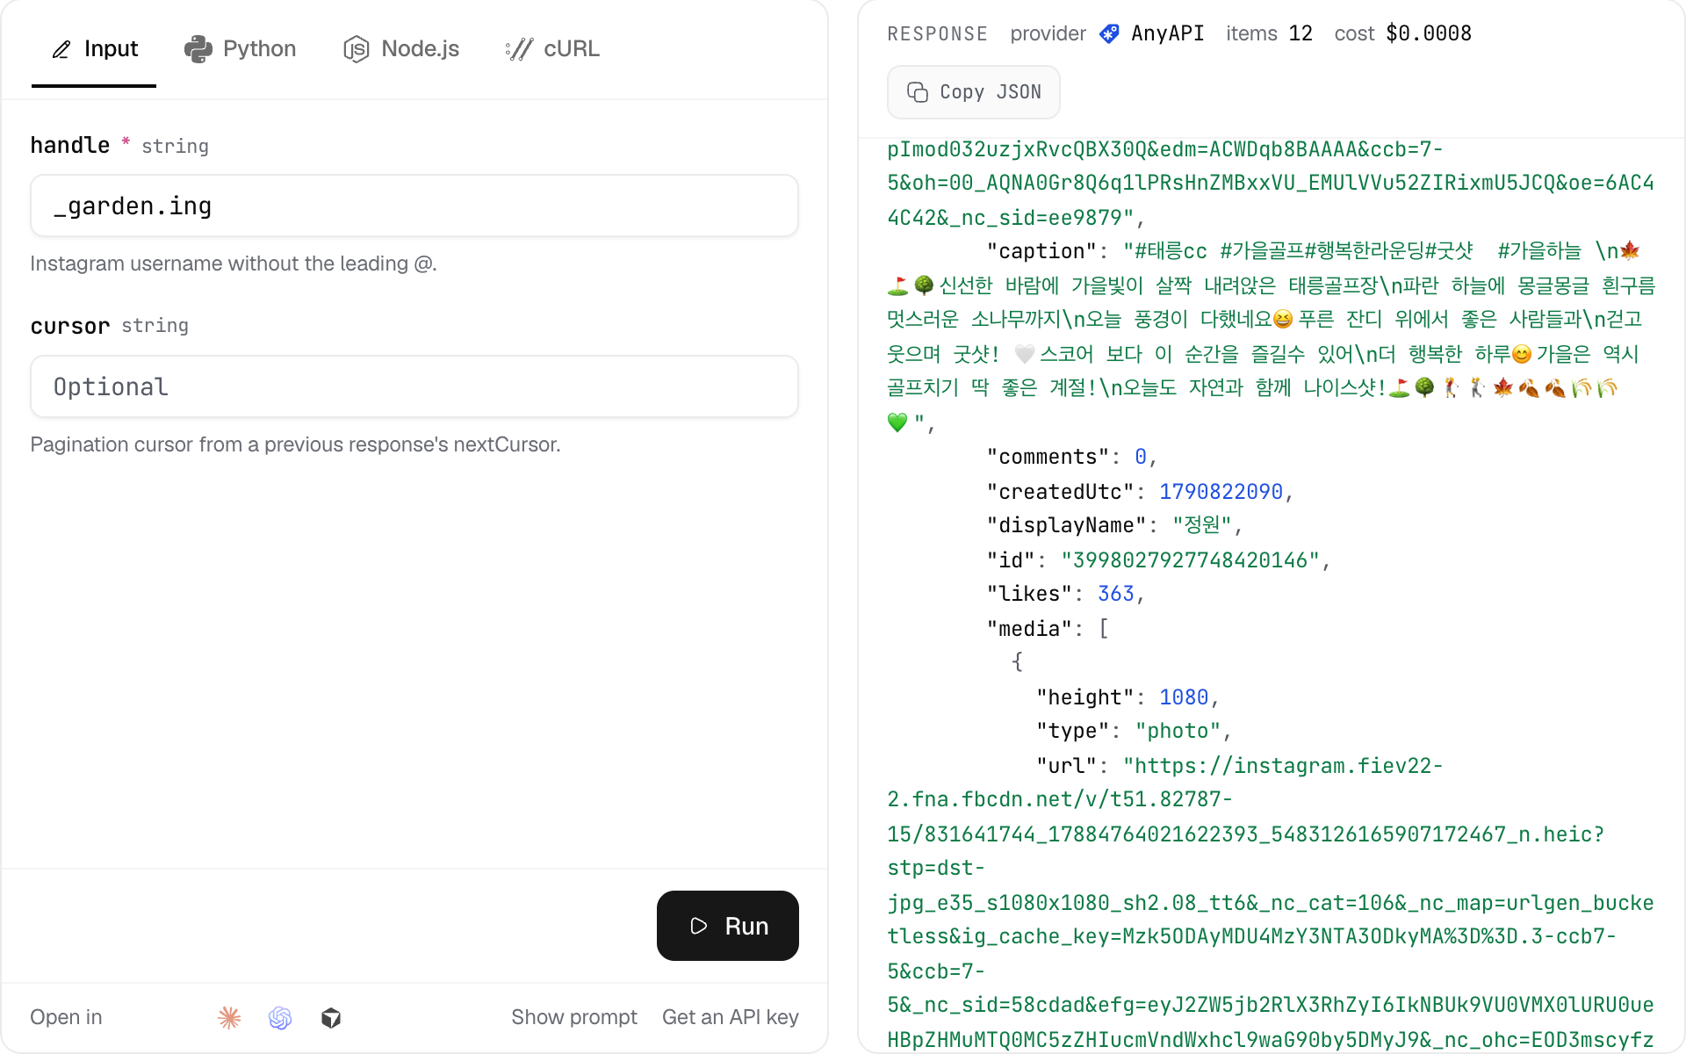Get an API key link
Viewport: 1686px width, 1054px height.
pos(731,1017)
